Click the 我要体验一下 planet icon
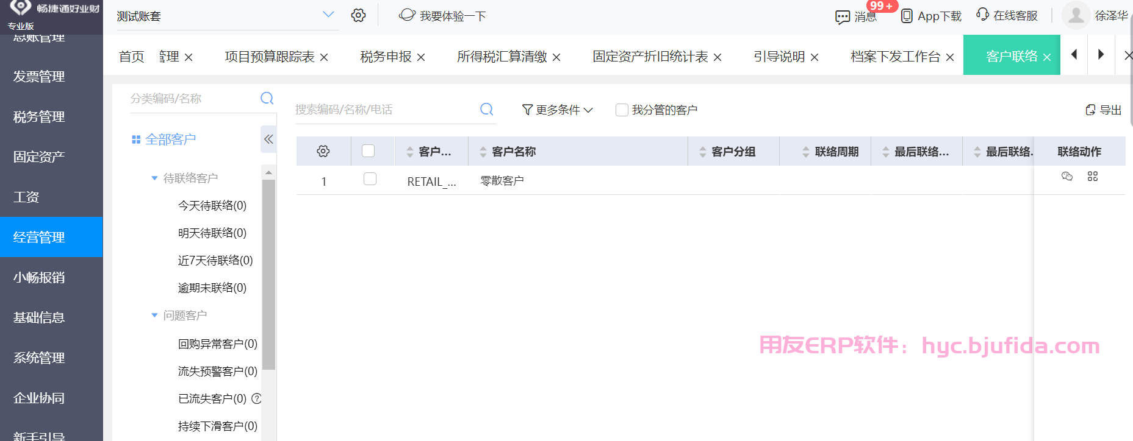The width and height of the screenshot is (1133, 441). (x=407, y=15)
